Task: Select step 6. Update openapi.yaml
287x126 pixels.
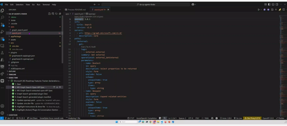Action: point(35,100)
